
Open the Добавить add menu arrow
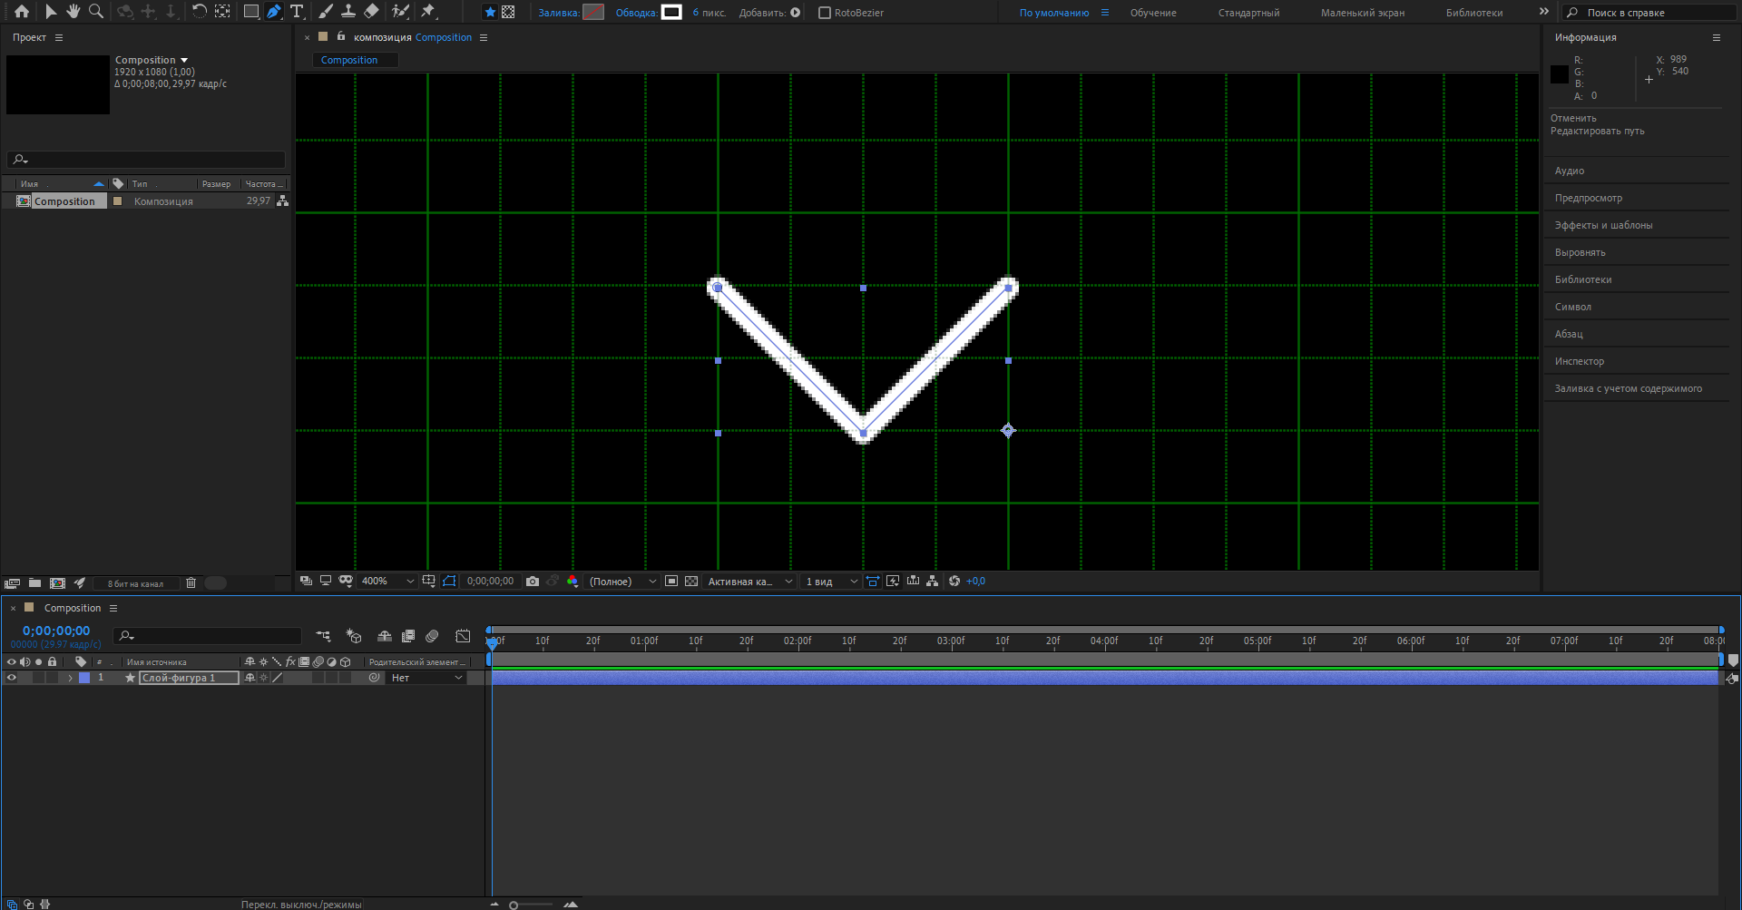[x=796, y=13]
